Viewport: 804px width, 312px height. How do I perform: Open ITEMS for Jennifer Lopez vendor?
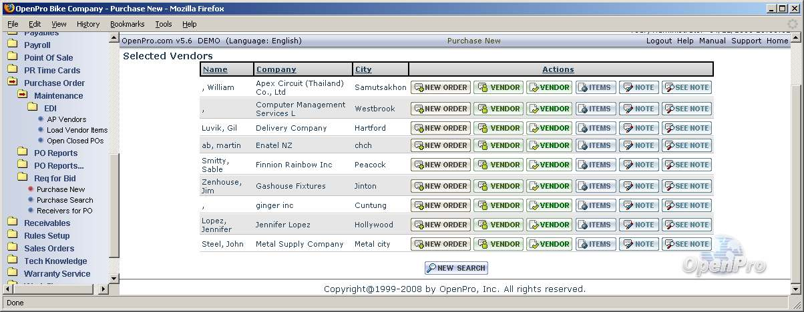coord(596,225)
